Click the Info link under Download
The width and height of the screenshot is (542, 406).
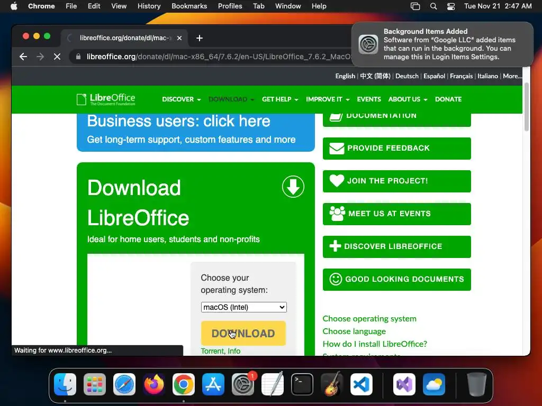(234, 351)
